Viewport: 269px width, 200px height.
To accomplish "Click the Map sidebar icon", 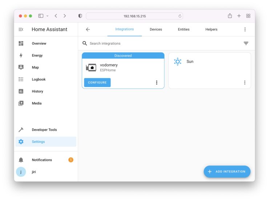I will 21,67.
